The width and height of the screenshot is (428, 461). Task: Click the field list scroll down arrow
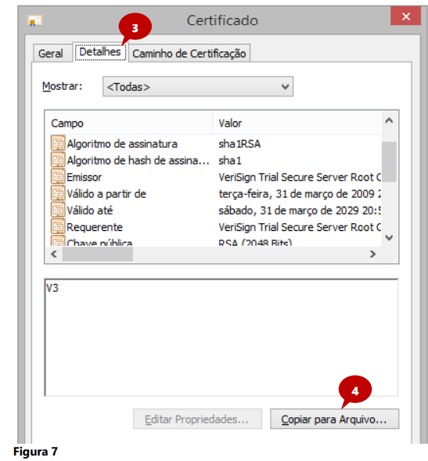[389, 238]
